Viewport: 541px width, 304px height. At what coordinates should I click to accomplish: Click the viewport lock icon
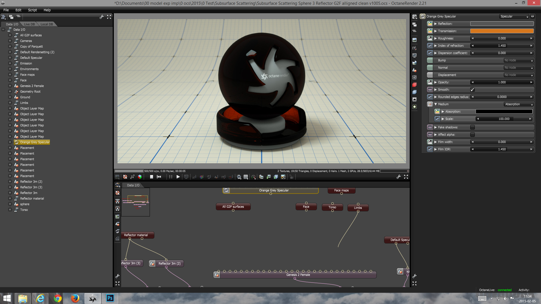291,177
